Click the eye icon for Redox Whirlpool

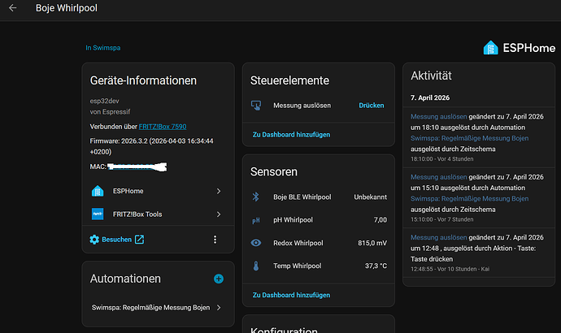pos(256,242)
